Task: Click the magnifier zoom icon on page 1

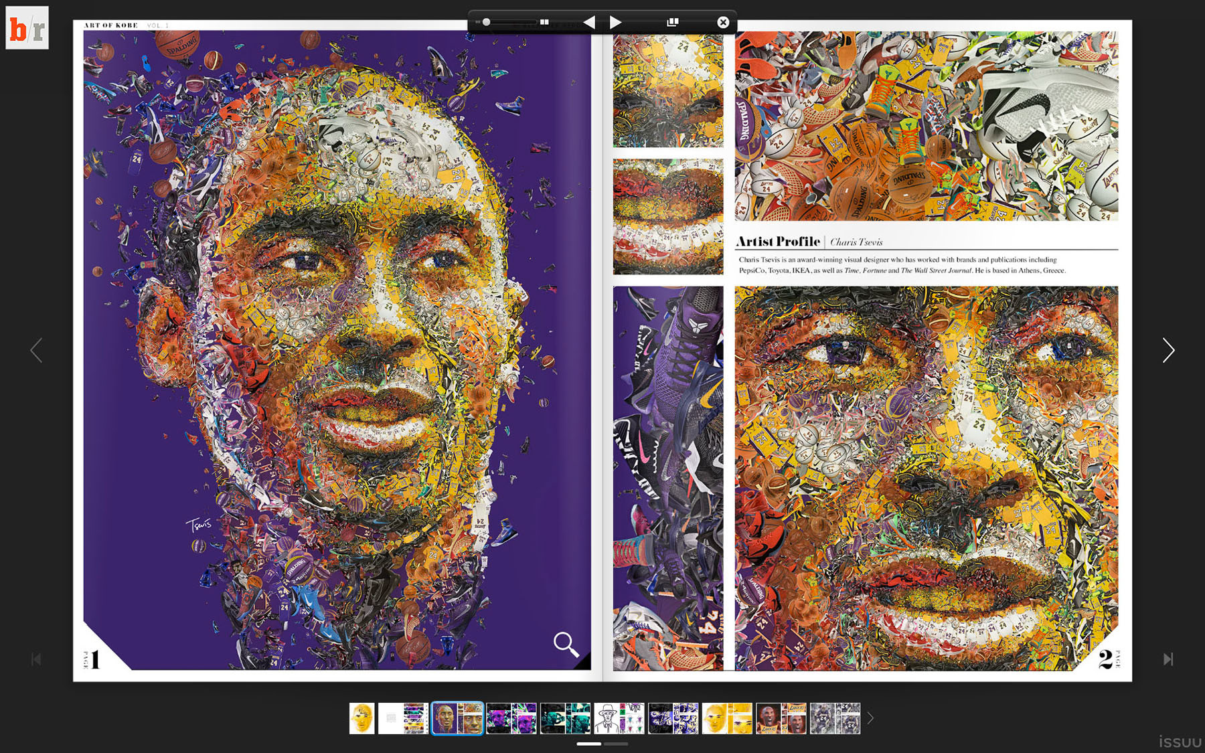Action: [x=566, y=644]
